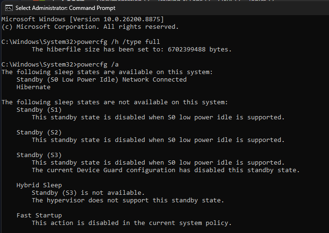Open the Command Prompt system menu icon

[x=9, y=8]
